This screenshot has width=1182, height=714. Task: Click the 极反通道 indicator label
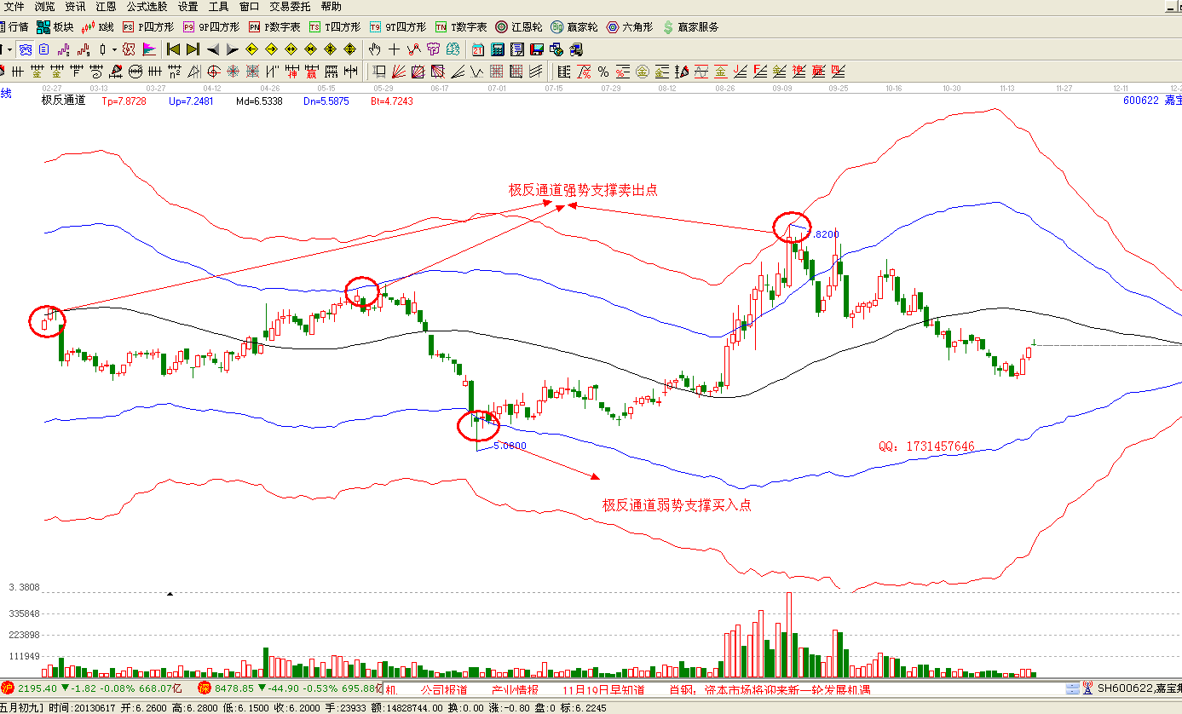coord(64,101)
